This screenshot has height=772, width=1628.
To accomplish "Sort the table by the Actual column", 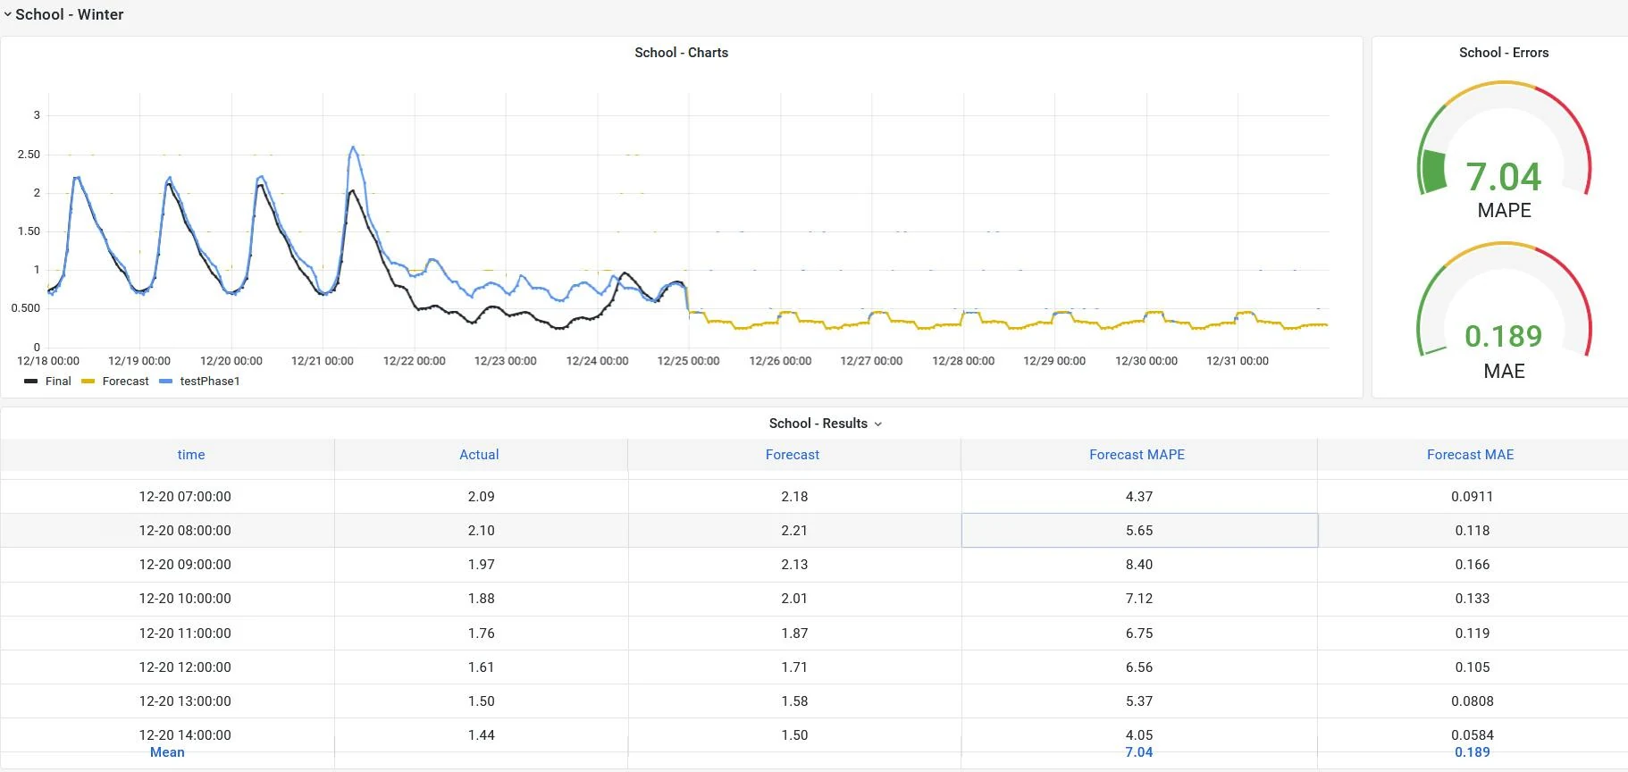I will point(479,455).
